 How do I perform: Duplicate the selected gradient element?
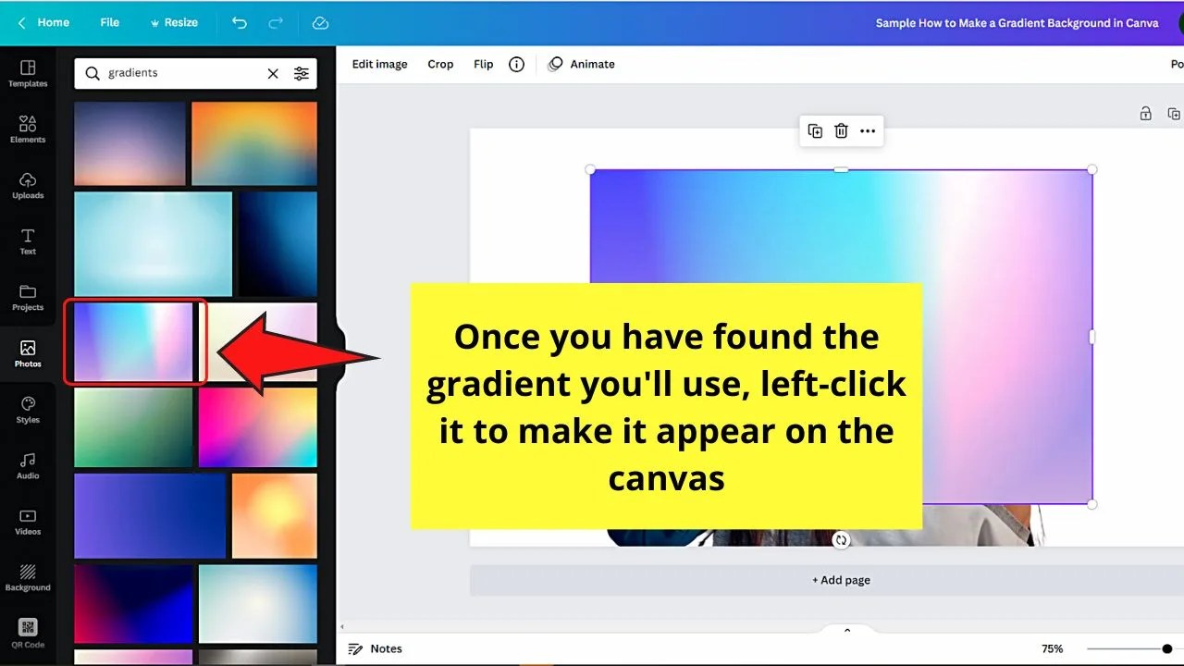(815, 130)
